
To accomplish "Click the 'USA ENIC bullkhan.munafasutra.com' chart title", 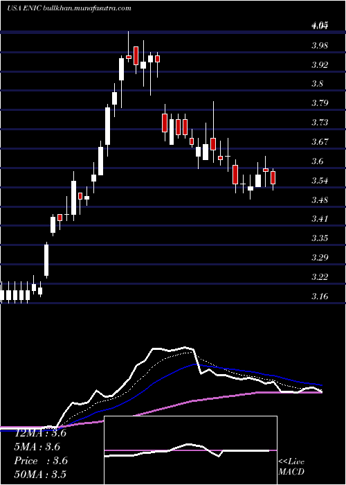I will (69, 8).
